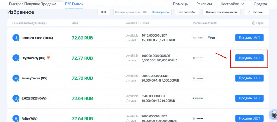
Task: Click the Рекламодатель(ур. завер.) column header
Action: pyautogui.click(x=29, y=23)
